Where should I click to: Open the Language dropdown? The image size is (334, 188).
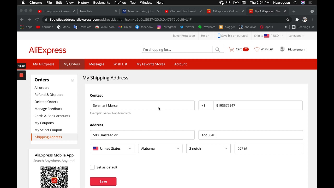tap(296, 36)
